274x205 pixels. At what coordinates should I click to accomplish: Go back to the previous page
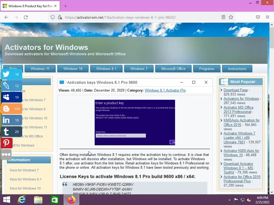tap(6, 17)
